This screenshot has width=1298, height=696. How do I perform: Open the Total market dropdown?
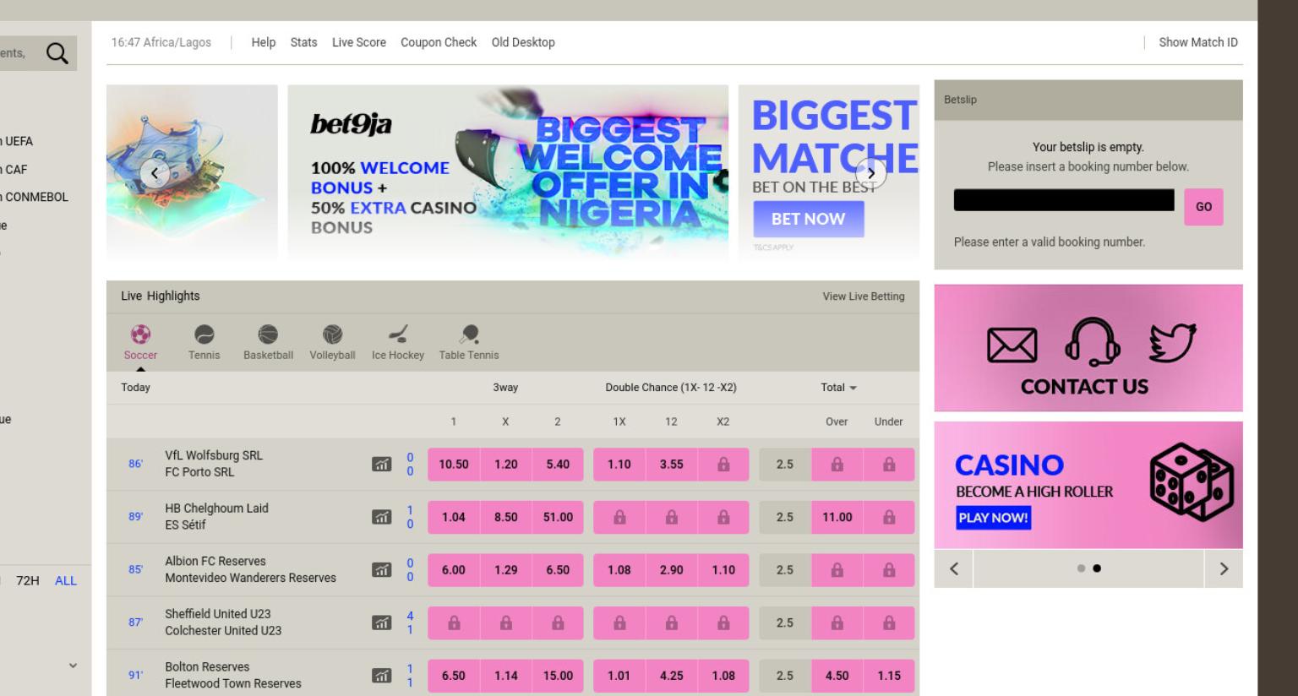[838, 388]
